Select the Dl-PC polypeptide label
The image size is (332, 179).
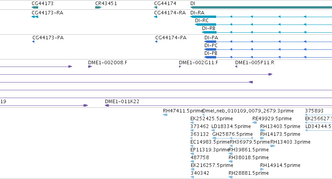click(x=211, y=46)
